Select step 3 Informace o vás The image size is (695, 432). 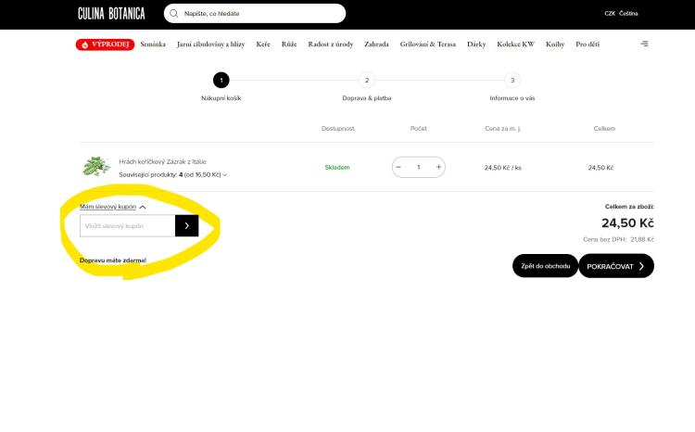point(512,81)
